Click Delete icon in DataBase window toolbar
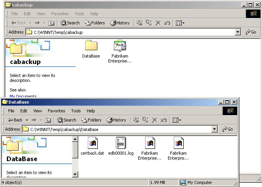This screenshot has height=187, width=262. pos(155,120)
